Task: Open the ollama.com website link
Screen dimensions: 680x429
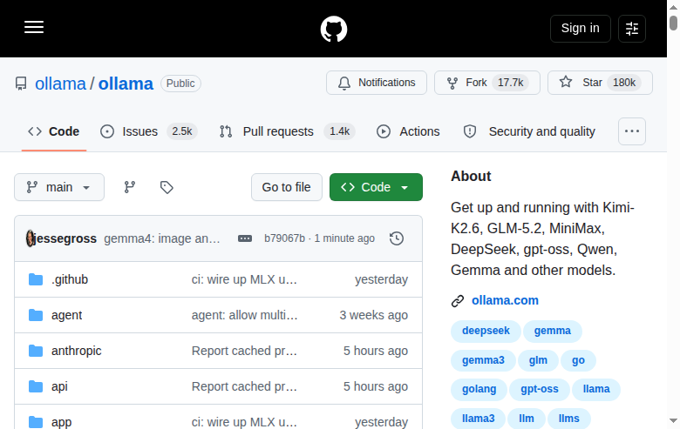Action: [505, 300]
